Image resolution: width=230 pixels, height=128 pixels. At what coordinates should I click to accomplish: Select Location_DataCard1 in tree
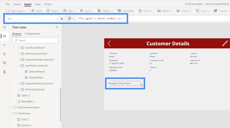click(x=35, y=48)
